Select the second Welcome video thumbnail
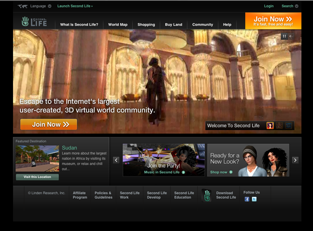 click(x=279, y=125)
